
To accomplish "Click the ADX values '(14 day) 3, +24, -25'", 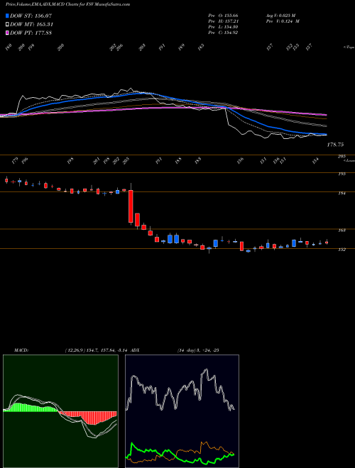I will 199,350.
